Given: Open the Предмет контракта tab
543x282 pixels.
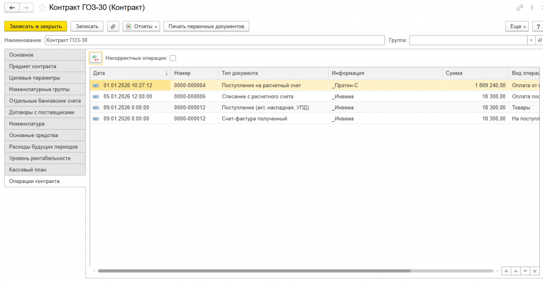Looking at the screenshot, I should click(x=45, y=66).
